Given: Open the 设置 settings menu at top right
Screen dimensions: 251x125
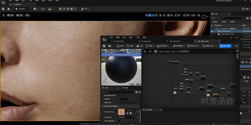Looking at the screenshot, I should [246, 9].
